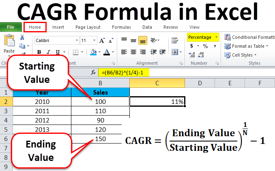Switch to the Formulas tab
This screenshot has width=275, height=171.
[x=121, y=27]
